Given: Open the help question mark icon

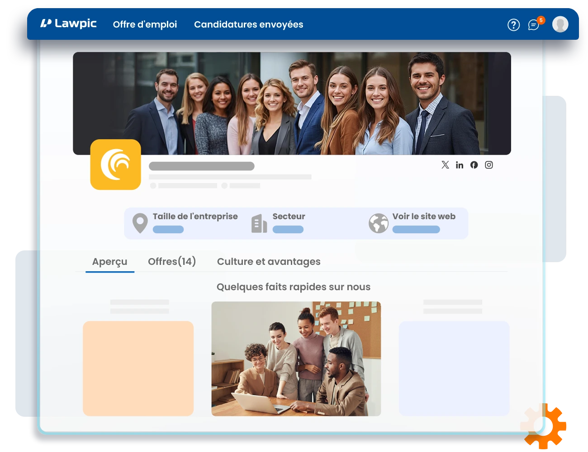Looking at the screenshot, I should click(513, 25).
